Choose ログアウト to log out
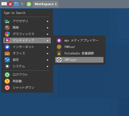 [x=27, y=75]
